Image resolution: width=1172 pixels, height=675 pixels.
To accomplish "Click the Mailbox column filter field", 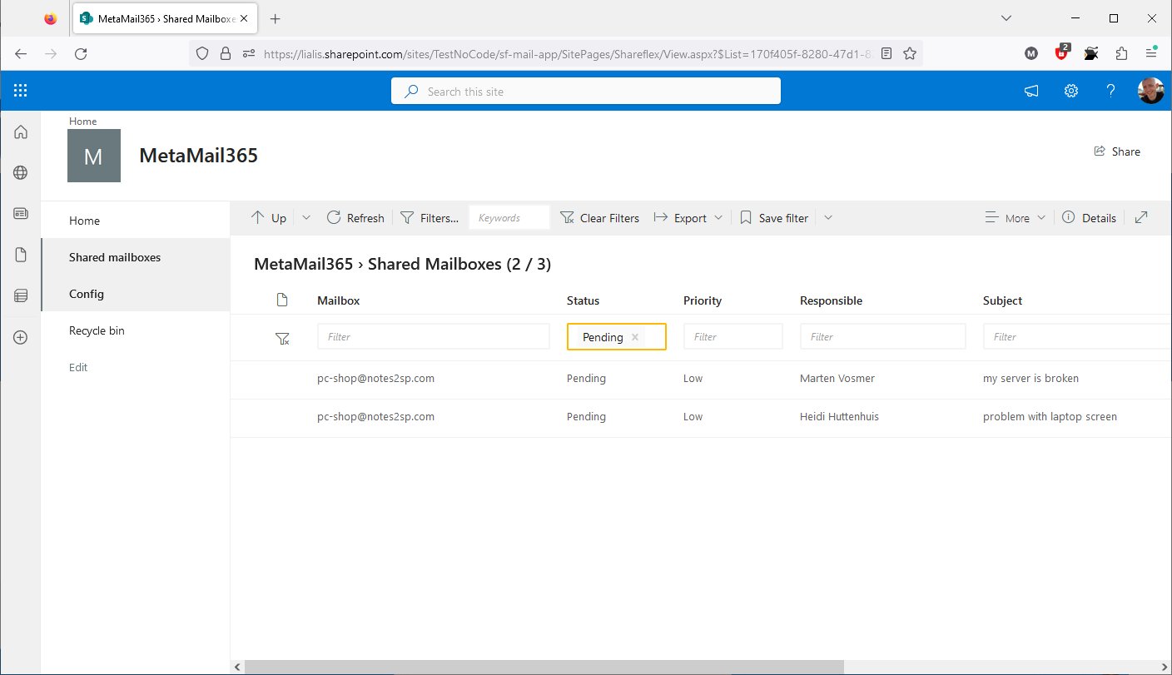I will coord(434,337).
